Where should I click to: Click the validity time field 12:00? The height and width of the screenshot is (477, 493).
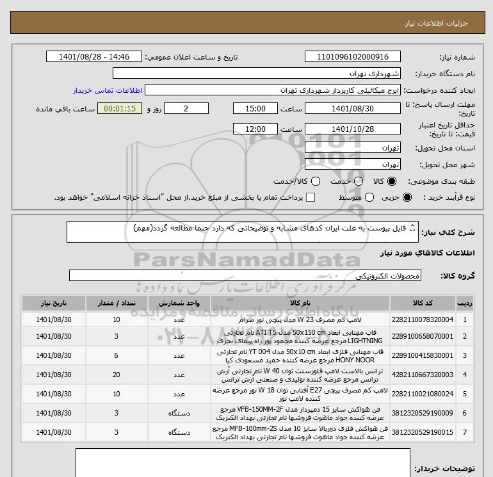click(255, 129)
